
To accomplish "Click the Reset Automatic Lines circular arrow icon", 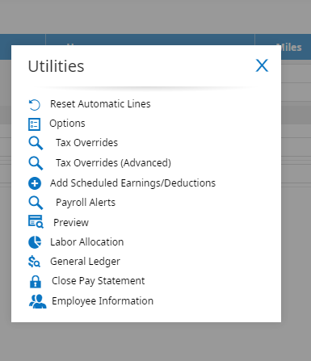I will 35,105.
